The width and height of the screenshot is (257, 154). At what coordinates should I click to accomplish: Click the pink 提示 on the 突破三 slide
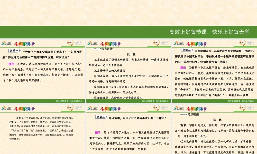pyautogui.click(x=98, y=132)
